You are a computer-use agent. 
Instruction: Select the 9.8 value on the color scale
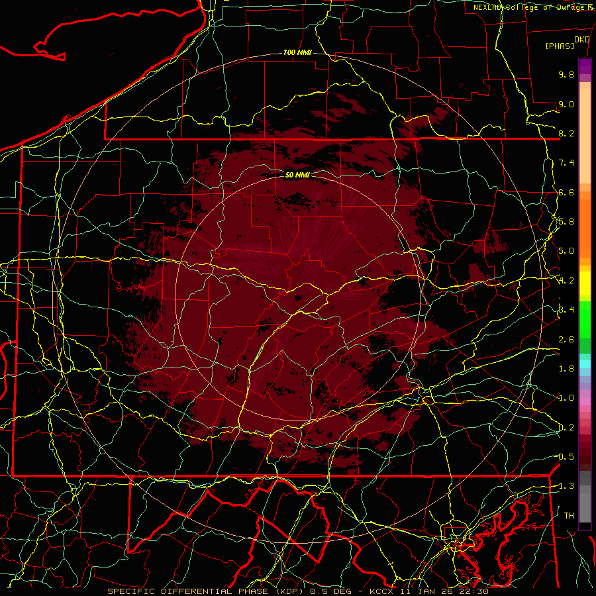tap(566, 74)
